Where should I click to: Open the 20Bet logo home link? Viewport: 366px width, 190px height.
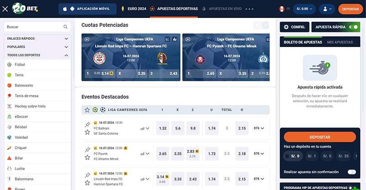[x=25, y=9]
